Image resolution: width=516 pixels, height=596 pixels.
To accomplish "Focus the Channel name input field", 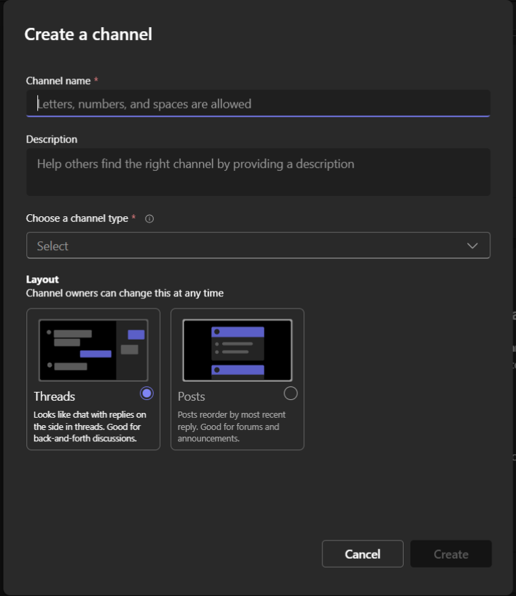I will click(257, 104).
